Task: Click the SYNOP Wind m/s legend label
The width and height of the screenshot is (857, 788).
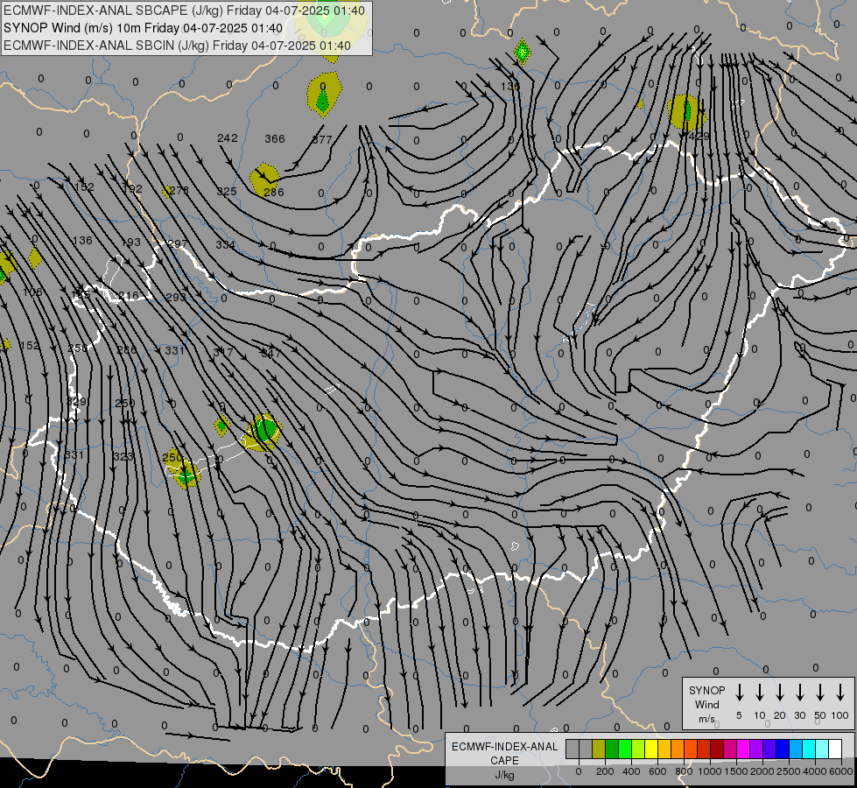Action: click(x=706, y=704)
